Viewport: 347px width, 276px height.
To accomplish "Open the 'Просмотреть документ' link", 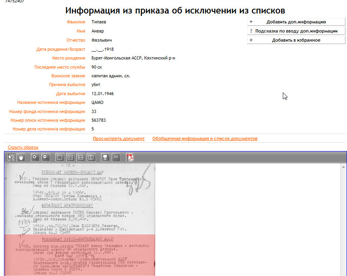I will click(118, 139).
